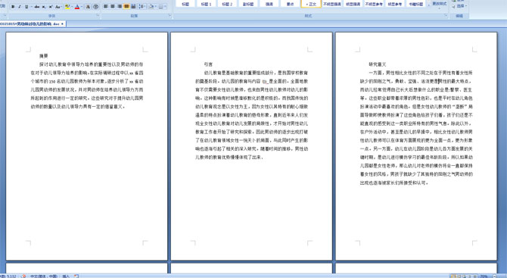Click the distributed alignment icon
The image size is (507, 278).
click(133, 7)
